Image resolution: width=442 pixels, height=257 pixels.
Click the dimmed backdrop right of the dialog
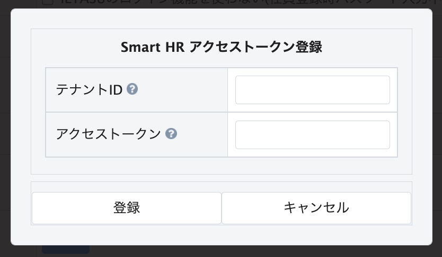coord(437,127)
